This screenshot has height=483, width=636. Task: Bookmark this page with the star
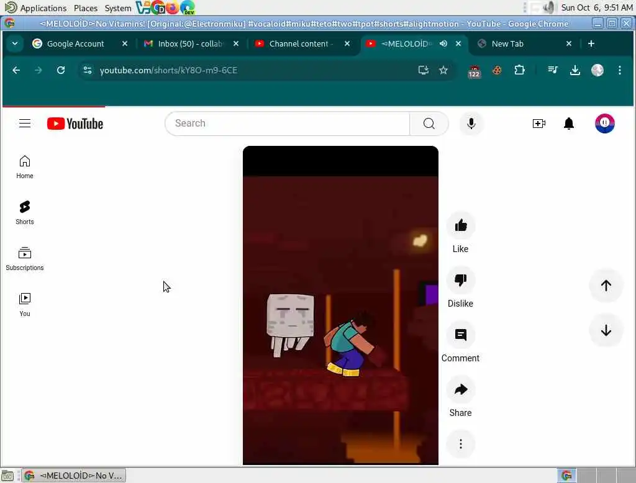tap(443, 70)
